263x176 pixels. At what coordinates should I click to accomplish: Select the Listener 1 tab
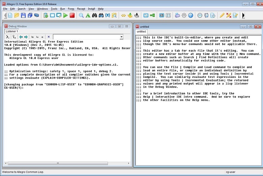(x=12, y=31)
